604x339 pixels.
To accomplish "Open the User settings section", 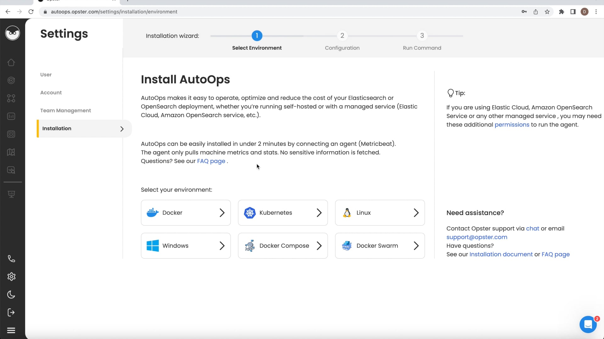I will pyautogui.click(x=46, y=75).
